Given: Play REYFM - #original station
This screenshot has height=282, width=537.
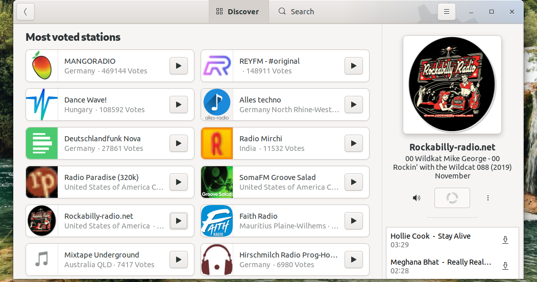Looking at the screenshot, I should (x=353, y=66).
